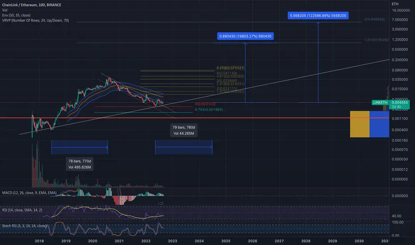This screenshot has height=245, width=415.
Task: Click the 3.618(0.036365) Fibonacci level label
Action: tap(231, 76)
